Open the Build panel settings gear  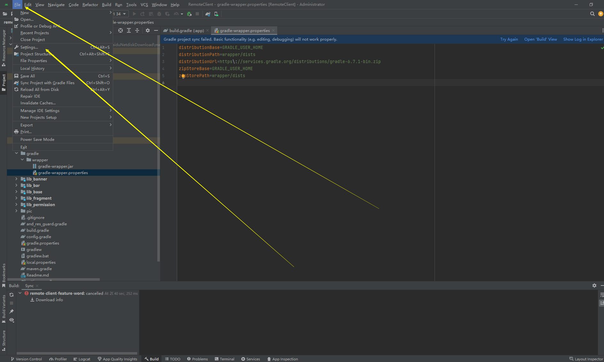point(594,286)
